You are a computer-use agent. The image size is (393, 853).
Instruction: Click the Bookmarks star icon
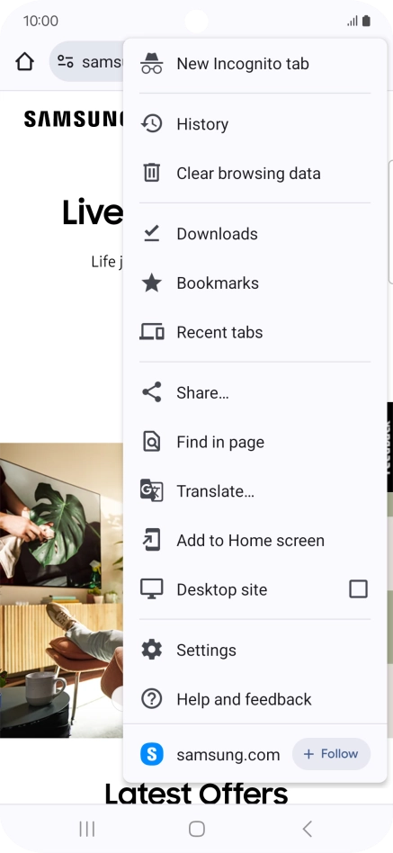click(152, 283)
